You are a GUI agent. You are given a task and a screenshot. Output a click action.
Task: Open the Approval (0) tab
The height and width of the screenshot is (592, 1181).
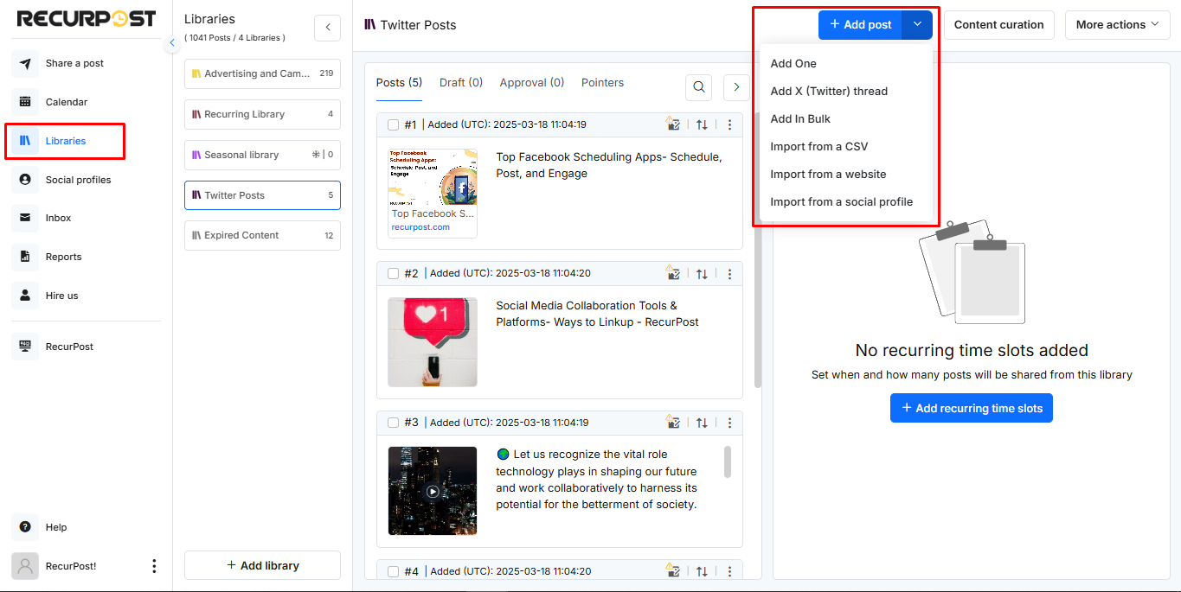[532, 83]
